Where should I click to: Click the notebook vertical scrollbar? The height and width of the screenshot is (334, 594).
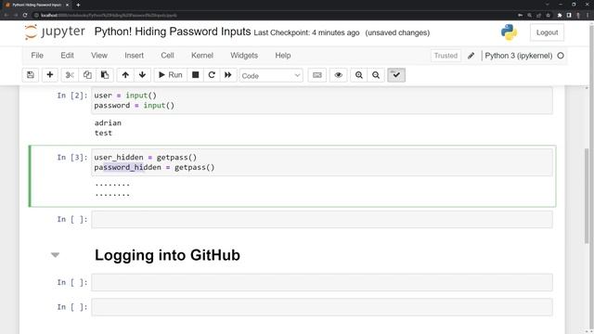click(587, 196)
